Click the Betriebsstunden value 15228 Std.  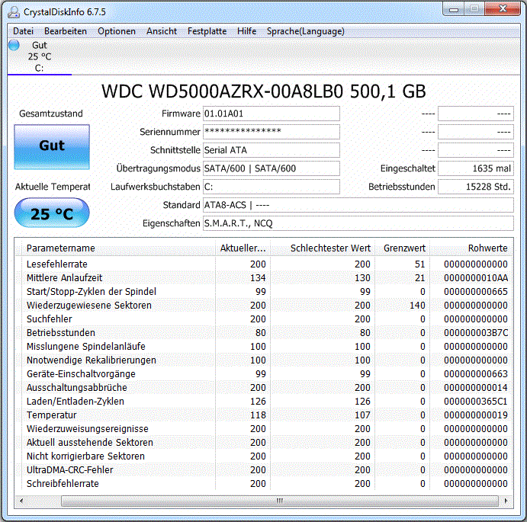point(476,187)
